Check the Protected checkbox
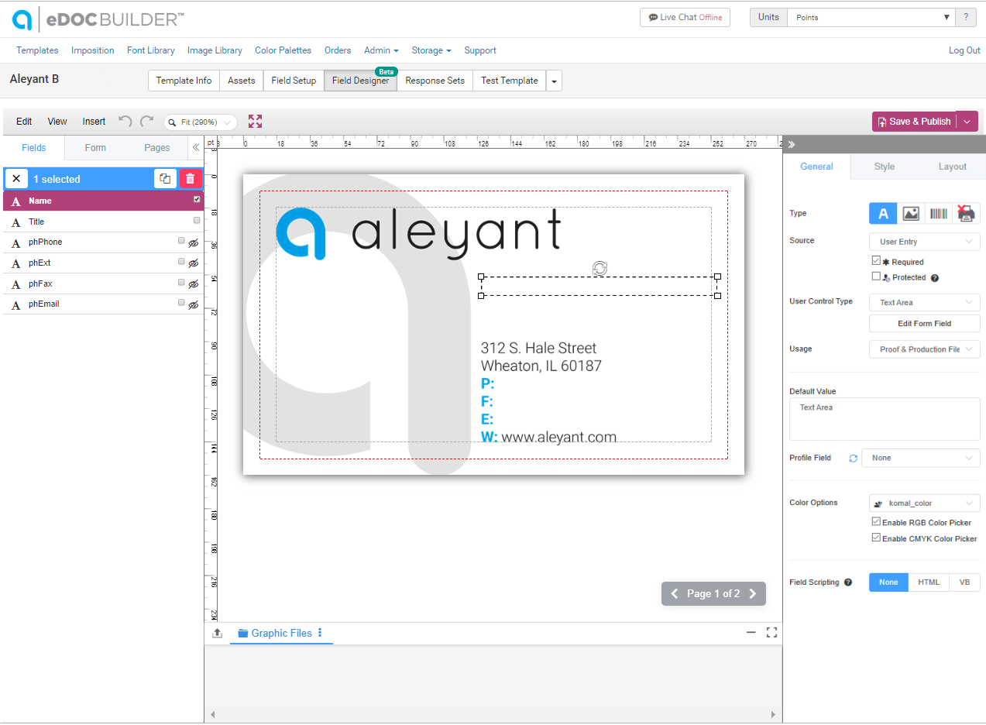Screen dimensions: 986x725 876,277
